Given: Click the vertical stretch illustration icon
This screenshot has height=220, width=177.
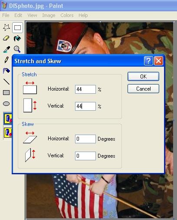Looking at the screenshot, I should coord(30,105).
